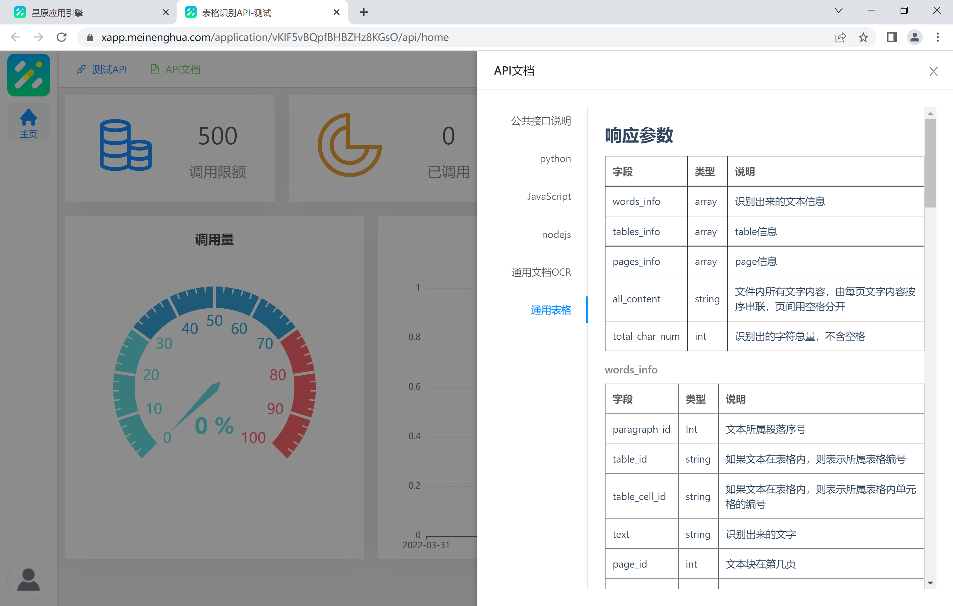Open 公共接口说明 section
Image resolution: width=953 pixels, height=606 pixels.
pos(541,121)
